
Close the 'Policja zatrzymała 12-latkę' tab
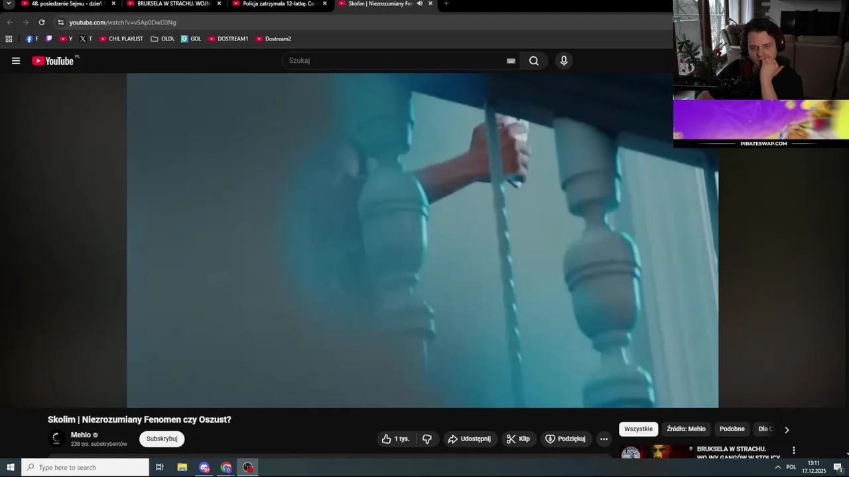pos(324,4)
